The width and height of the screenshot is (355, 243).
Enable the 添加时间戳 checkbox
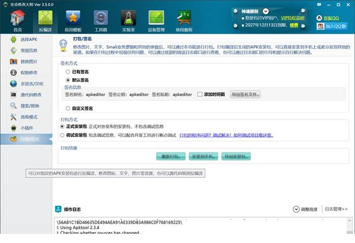(x=200, y=94)
